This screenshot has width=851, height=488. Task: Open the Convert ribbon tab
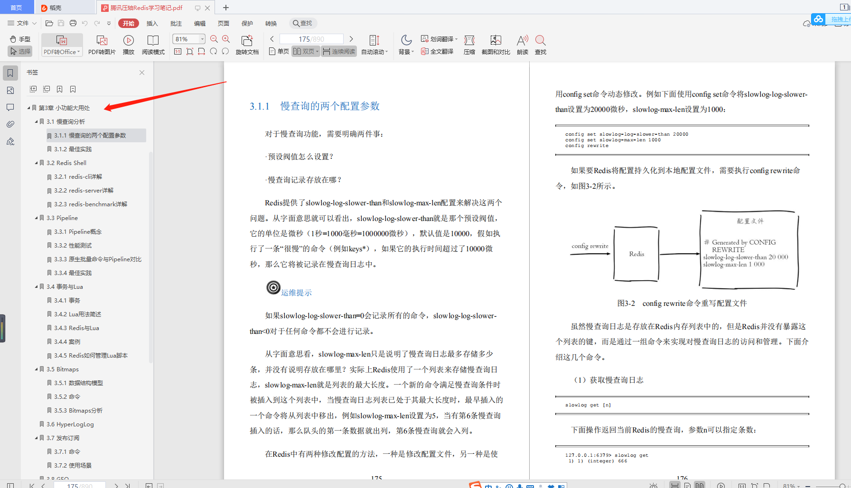[271, 23]
